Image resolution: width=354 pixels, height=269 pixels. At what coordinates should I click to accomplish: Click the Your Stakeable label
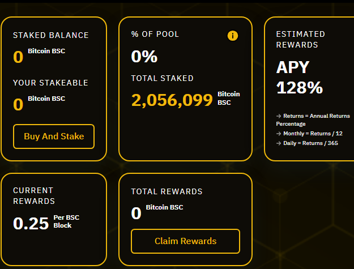(50, 83)
